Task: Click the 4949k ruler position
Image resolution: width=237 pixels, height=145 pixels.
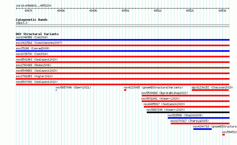Action: [x=93, y=11]
